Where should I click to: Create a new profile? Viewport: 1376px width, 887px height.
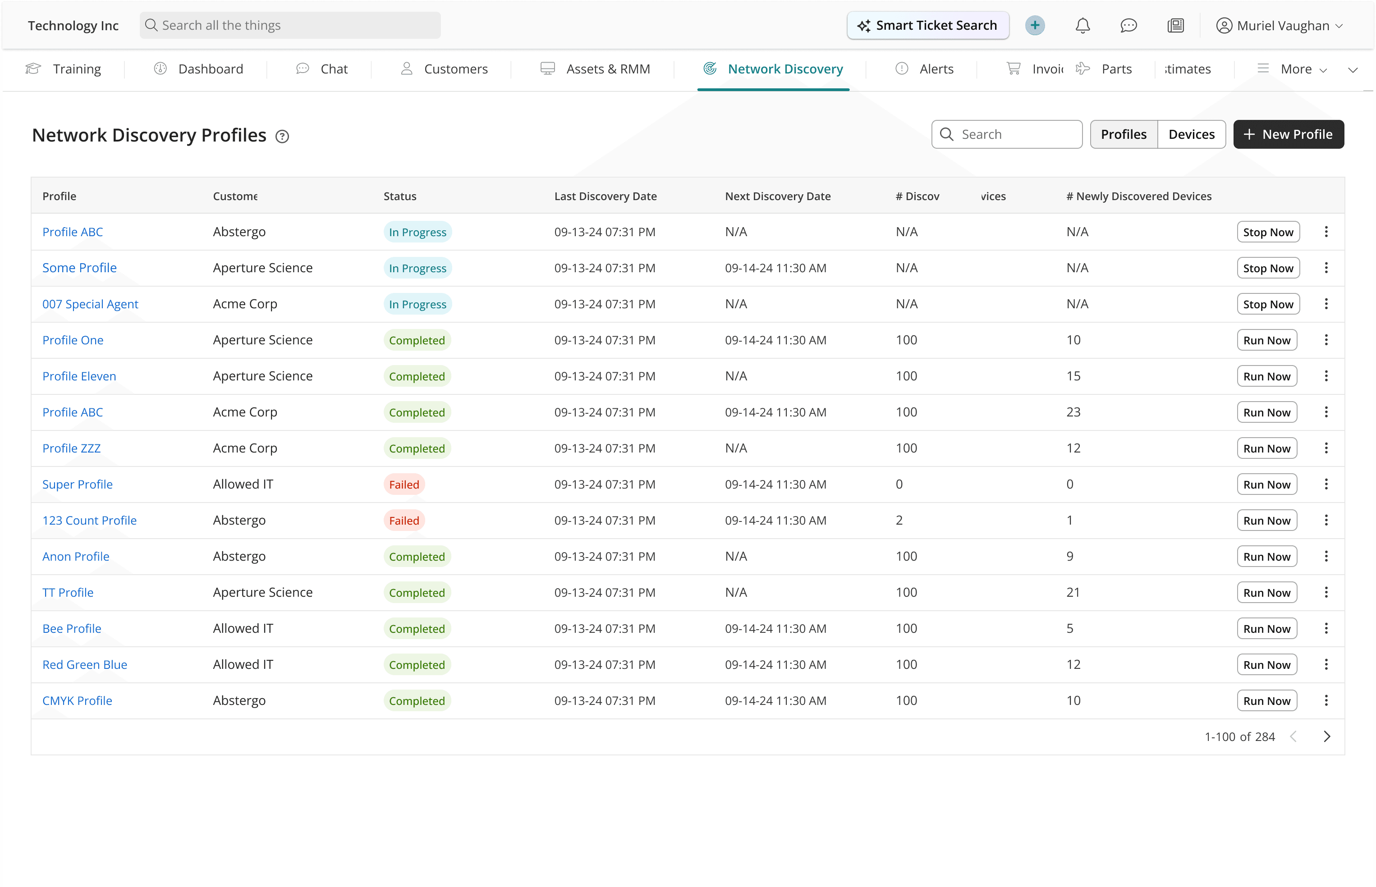pos(1288,134)
